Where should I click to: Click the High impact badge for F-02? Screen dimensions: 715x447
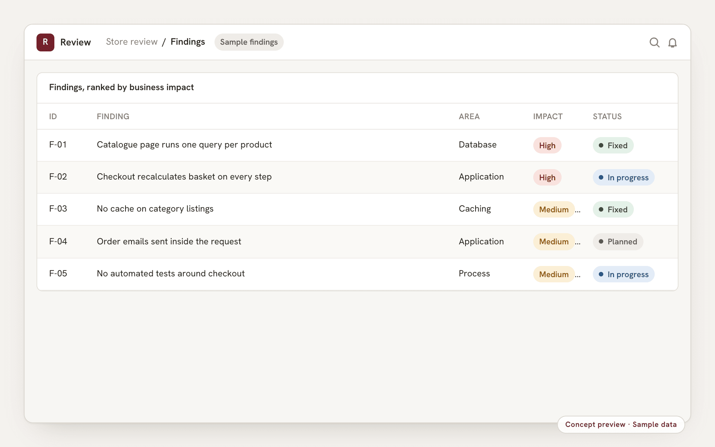pos(547,177)
